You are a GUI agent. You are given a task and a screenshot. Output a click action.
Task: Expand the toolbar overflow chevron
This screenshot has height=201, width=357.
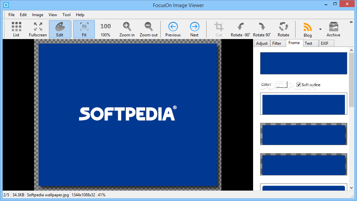[351, 22]
